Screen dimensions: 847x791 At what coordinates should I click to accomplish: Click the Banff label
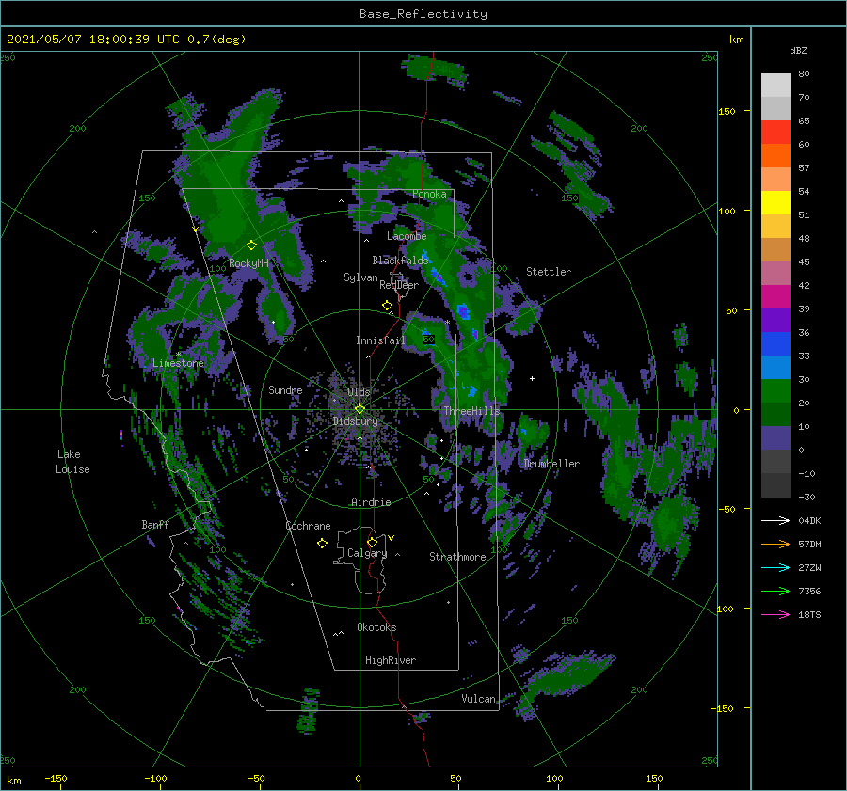[x=155, y=524]
